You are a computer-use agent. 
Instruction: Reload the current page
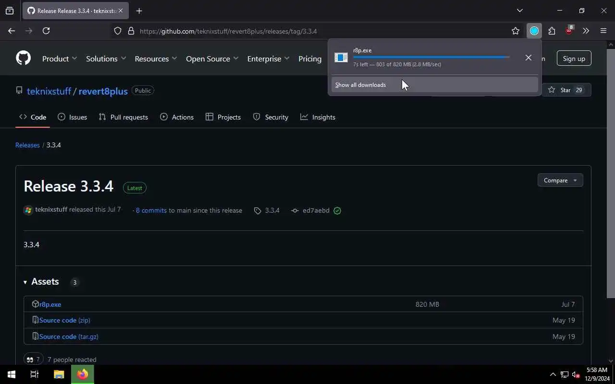pos(46,31)
